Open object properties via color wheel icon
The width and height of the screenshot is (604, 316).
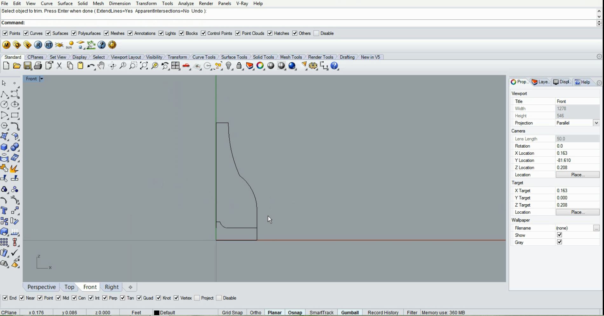tap(260, 66)
